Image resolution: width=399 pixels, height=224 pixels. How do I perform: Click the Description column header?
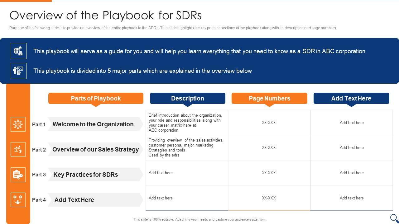188,98
